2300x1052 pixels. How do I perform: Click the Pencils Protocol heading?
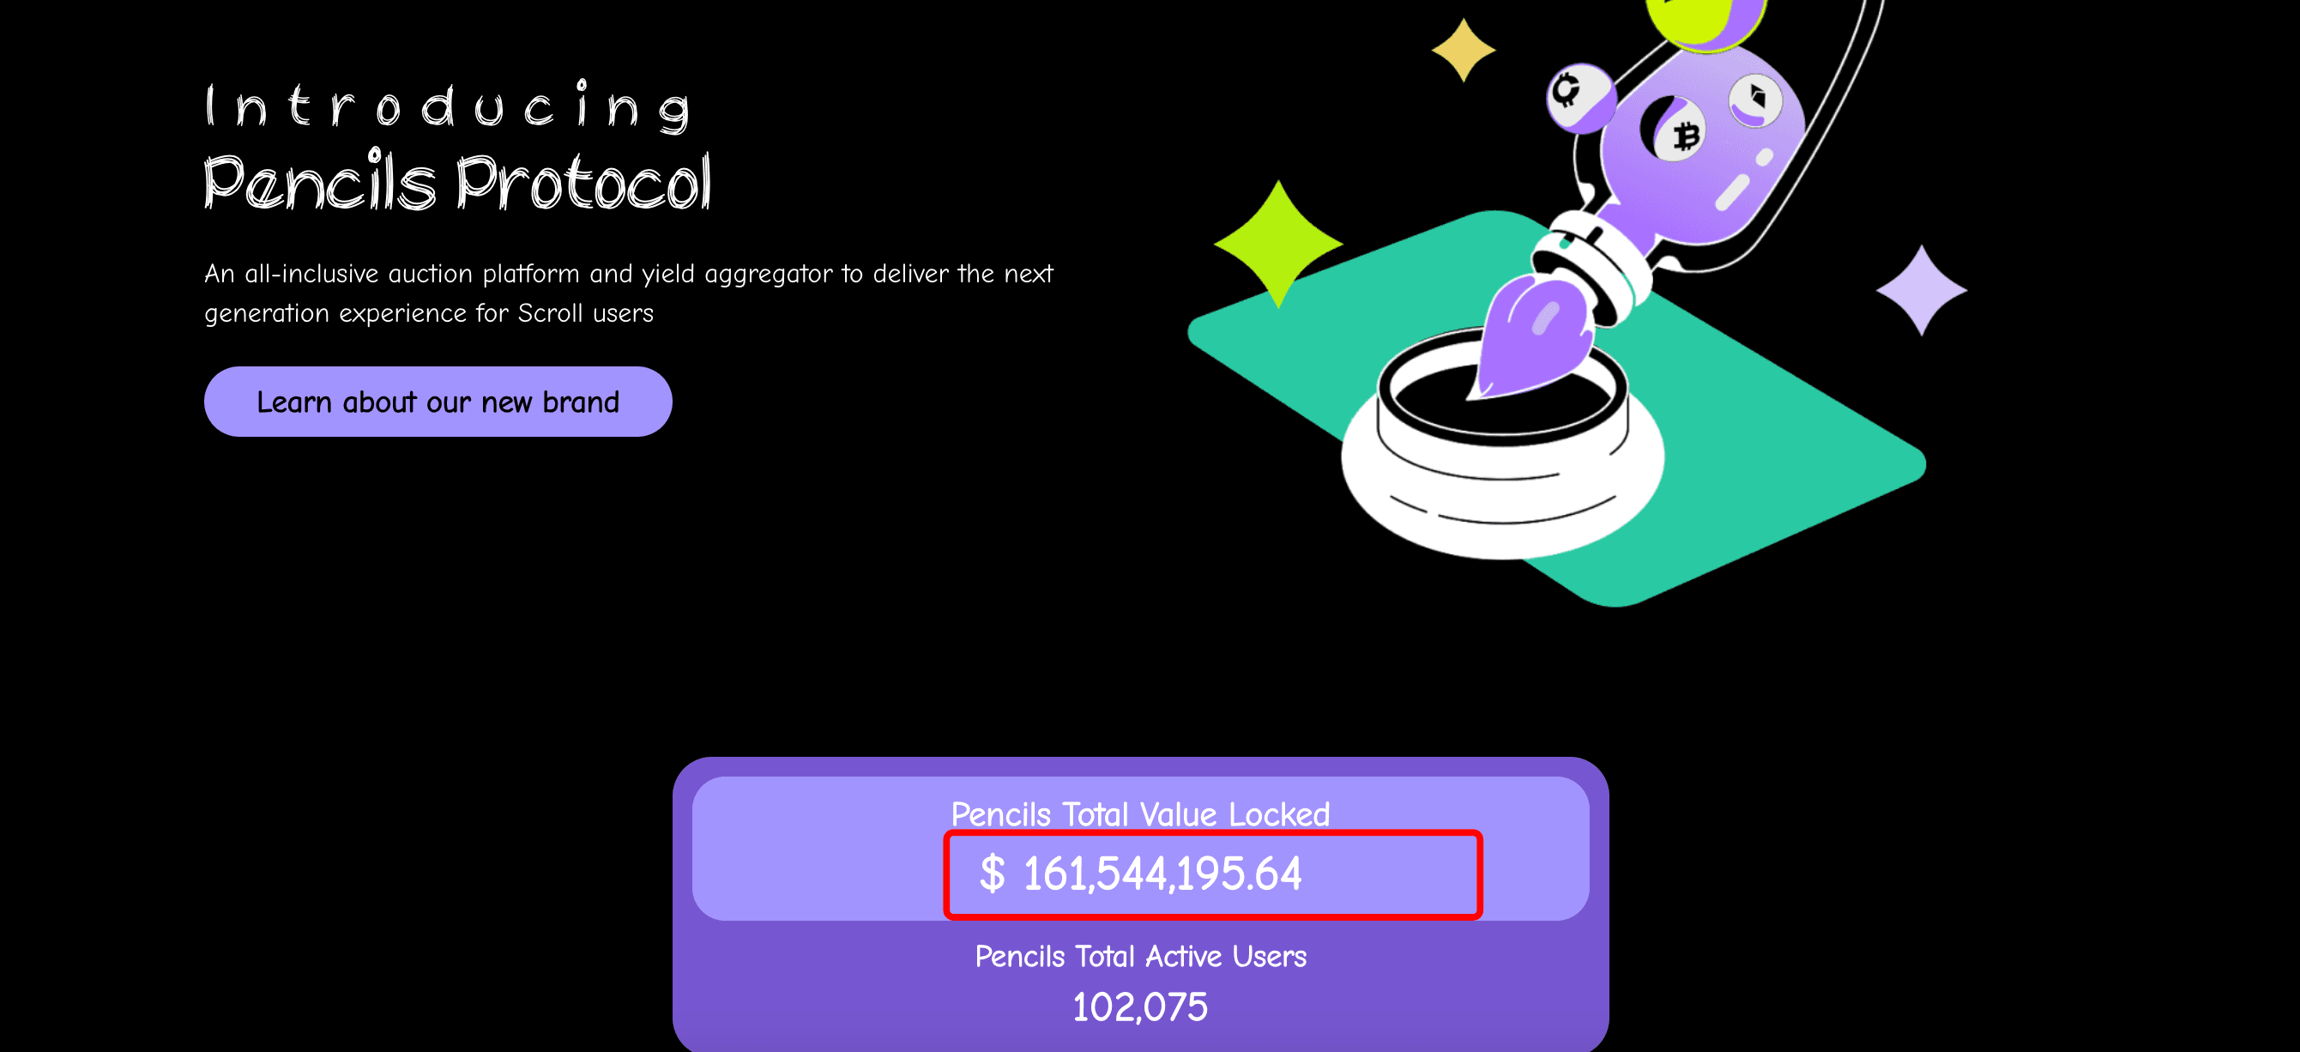(457, 182)
